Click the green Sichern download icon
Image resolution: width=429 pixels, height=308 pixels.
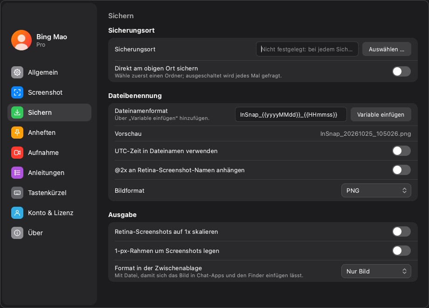(x=17, y=112)
